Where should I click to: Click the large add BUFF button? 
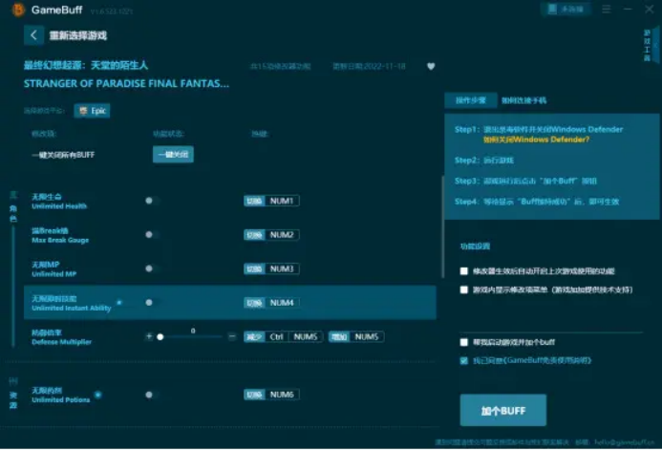coord(502,411)
